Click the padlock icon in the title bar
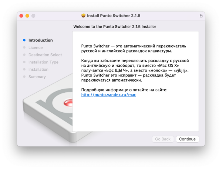 201,16
